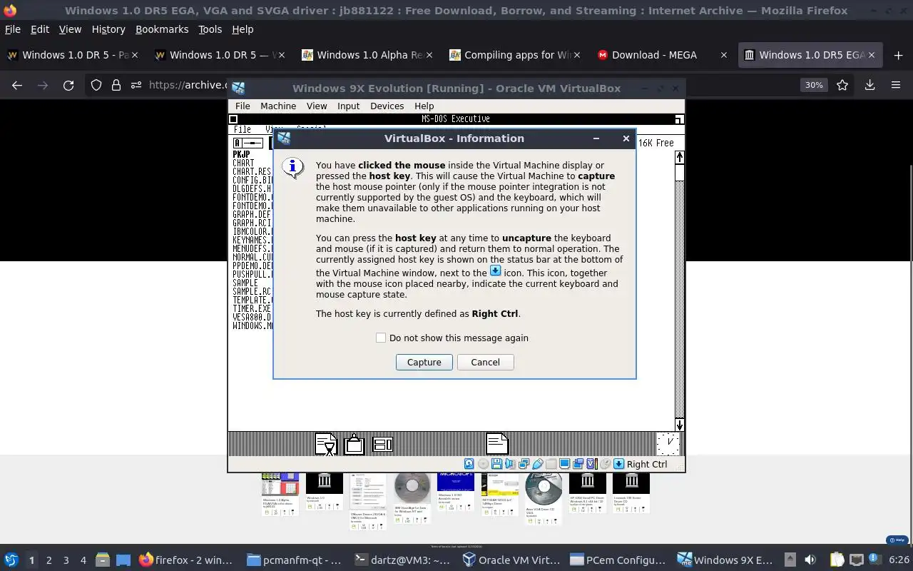
Task: Open Firefox Bookmarks menu
Action: pyautogui.click(x=162, y=29)
